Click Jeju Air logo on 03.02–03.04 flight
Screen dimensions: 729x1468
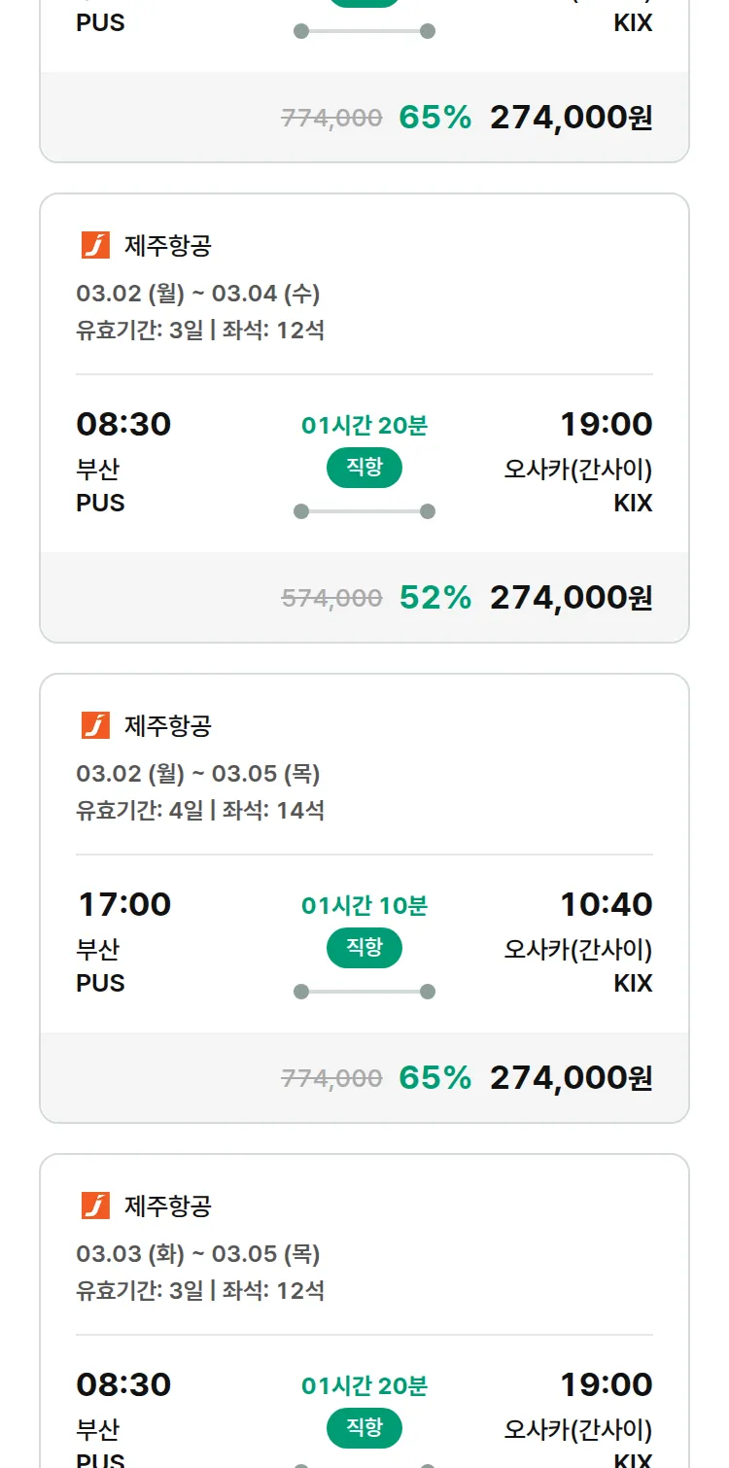(x=95, y=245)
